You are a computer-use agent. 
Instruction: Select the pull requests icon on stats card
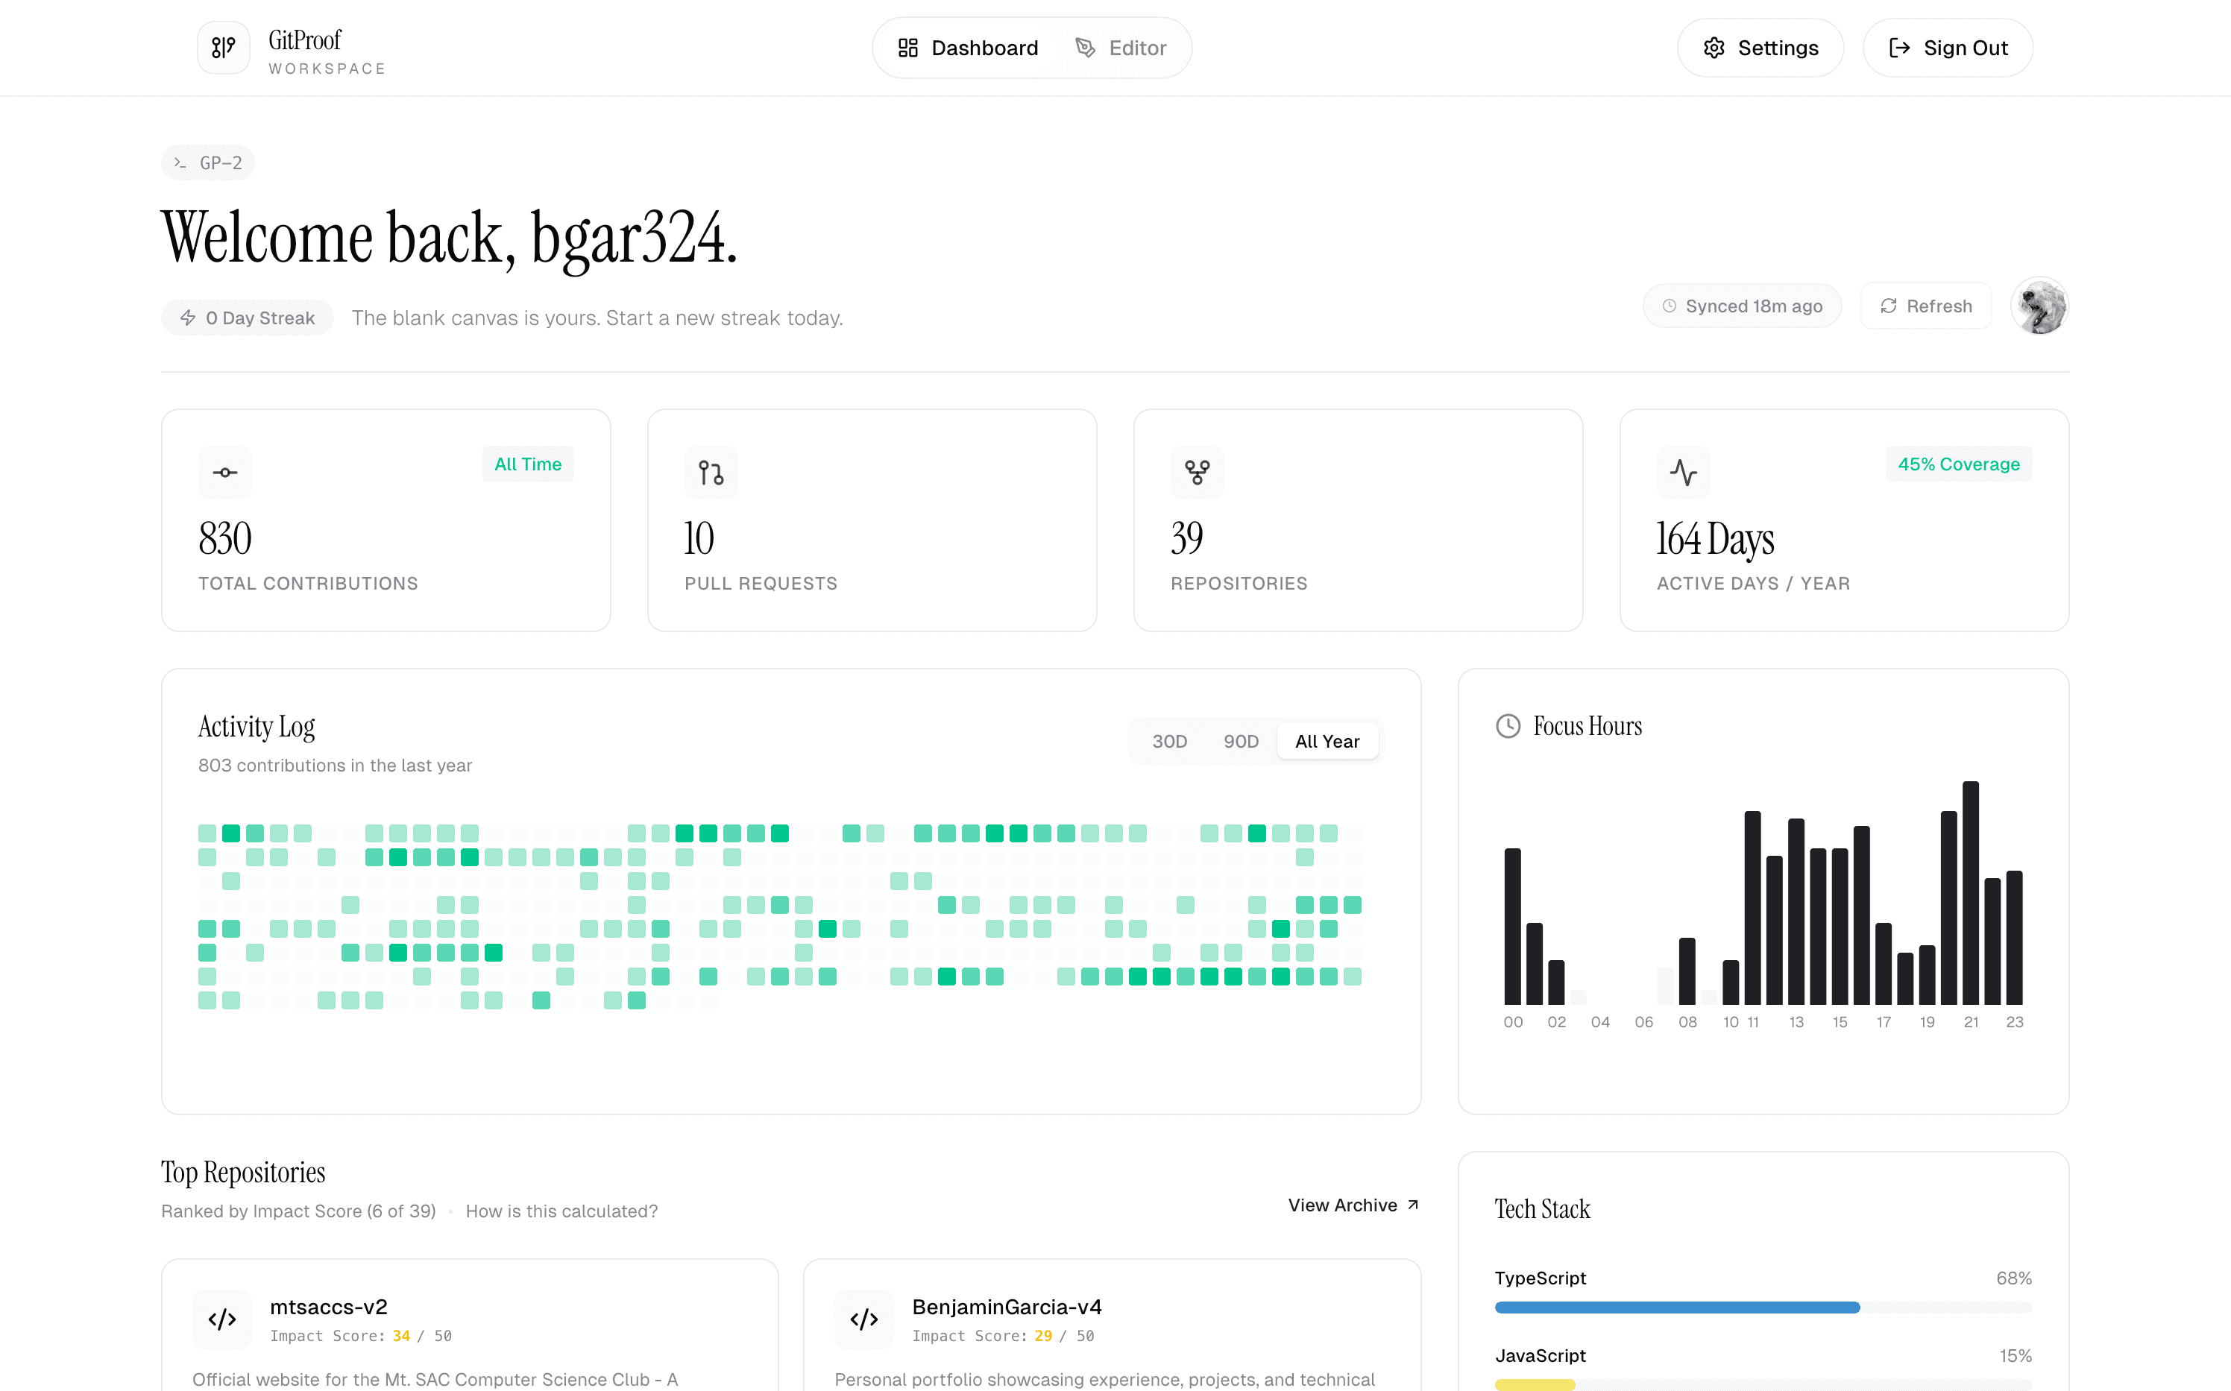pos(711,472)
